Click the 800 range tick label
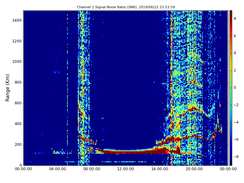The image size is (244, 183). pos(18,82)
